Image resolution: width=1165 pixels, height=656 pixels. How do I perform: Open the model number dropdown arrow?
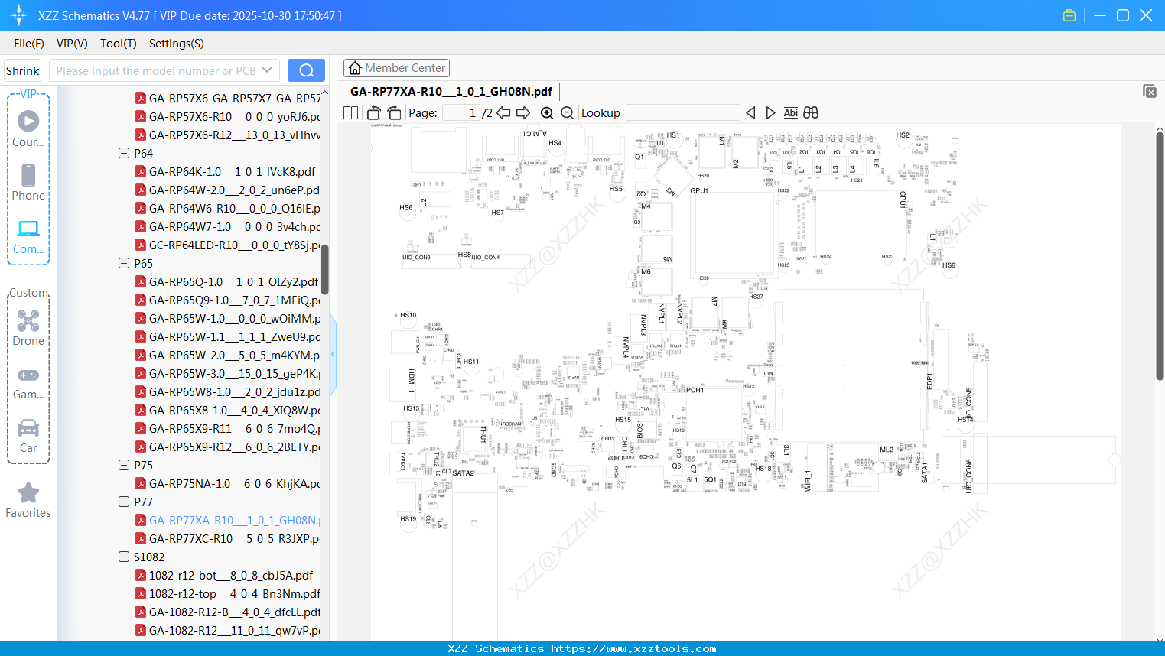pos(267,70)
